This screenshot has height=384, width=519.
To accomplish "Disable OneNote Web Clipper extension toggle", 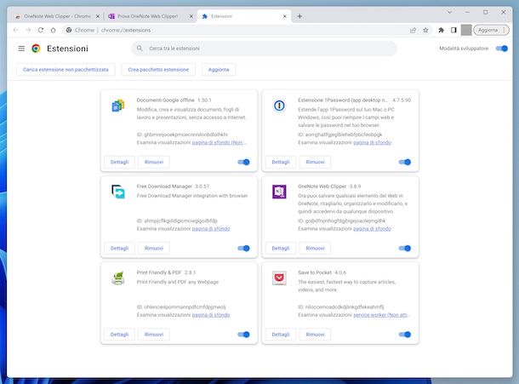I will click(x=405, y=248).
